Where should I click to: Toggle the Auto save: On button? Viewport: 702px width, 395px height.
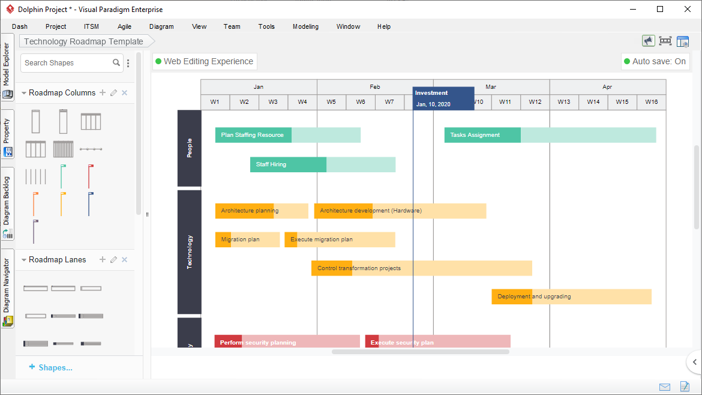pyautogui.click(x=655, y=61)
